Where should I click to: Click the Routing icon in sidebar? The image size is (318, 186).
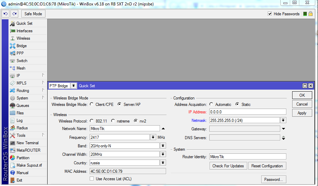(13, 91)
